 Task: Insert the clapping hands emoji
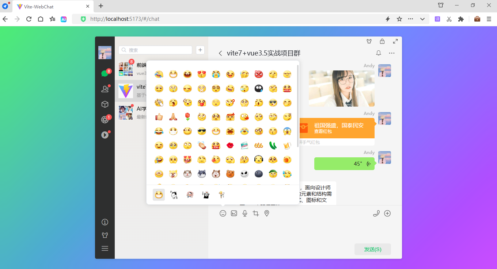(x=201, y=145)
